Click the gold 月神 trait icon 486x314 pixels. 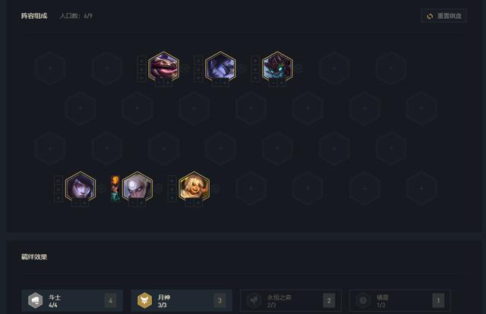tap(145, 300)
